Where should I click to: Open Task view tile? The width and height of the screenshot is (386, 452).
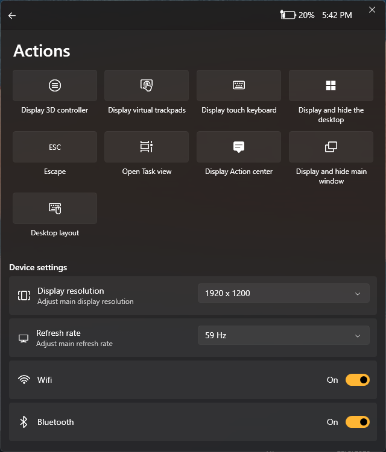pyautogui.click(x=147, y=147)
